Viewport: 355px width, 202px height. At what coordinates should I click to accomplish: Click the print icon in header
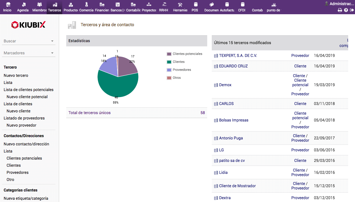pyautogui.click(x=340, y=10)
